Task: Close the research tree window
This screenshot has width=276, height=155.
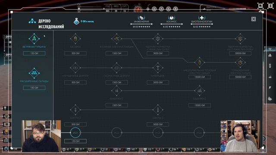Action: (254, 19)
